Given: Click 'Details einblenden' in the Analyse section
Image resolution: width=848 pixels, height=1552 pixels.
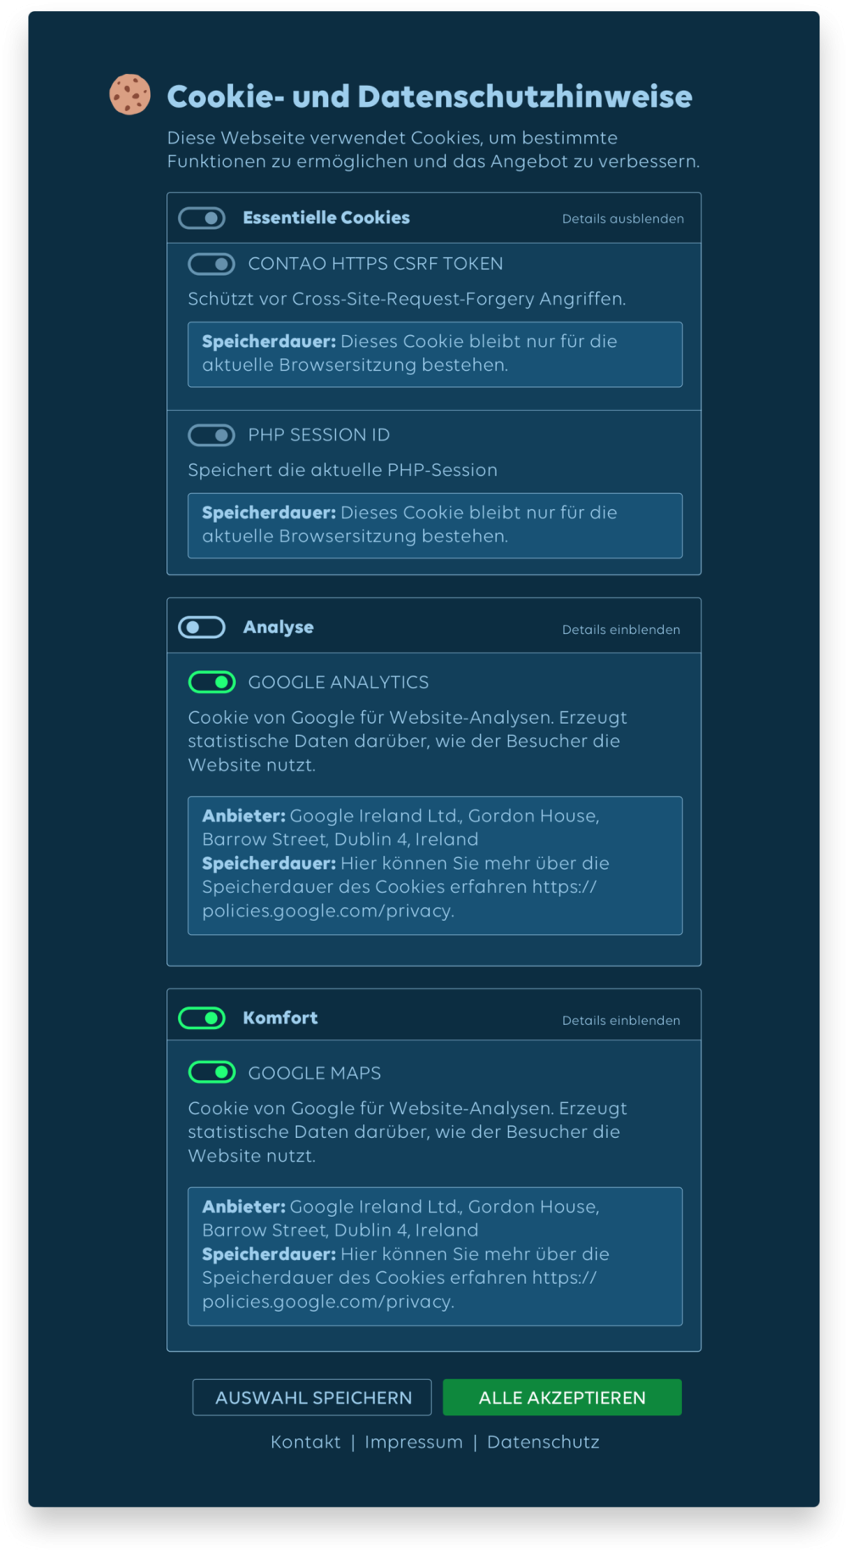Looking at the screenshot, I should pyautogui.click(x=621, y=630).
